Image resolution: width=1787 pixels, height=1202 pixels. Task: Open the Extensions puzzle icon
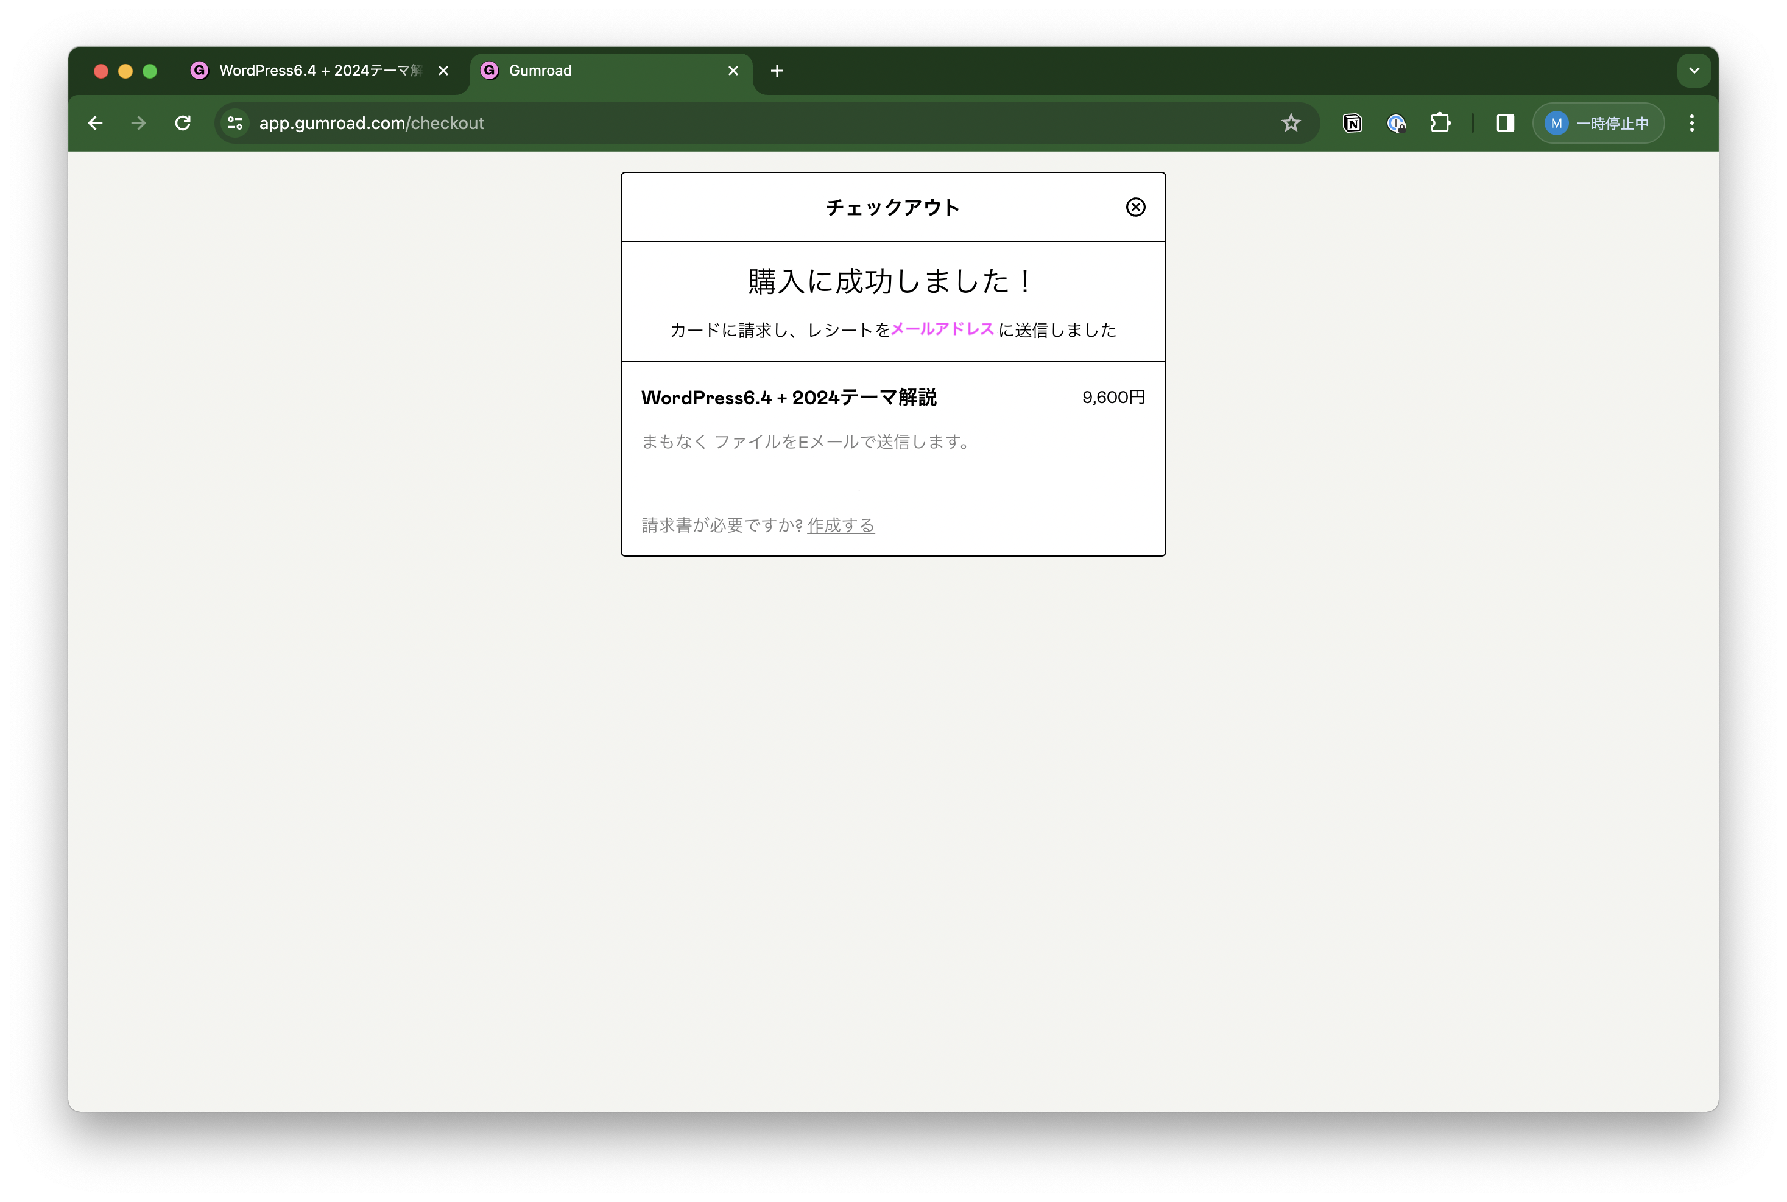(1440, 122)
